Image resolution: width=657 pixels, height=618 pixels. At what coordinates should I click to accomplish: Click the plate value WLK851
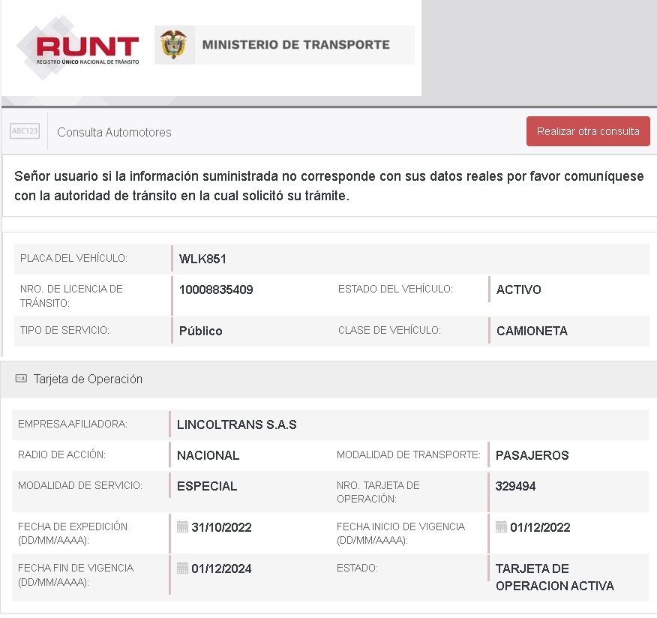[x=202, y=259]
